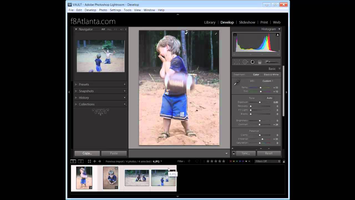Switch to the Print module
Viewport: 355px width, 200px height.
(264, 22)
